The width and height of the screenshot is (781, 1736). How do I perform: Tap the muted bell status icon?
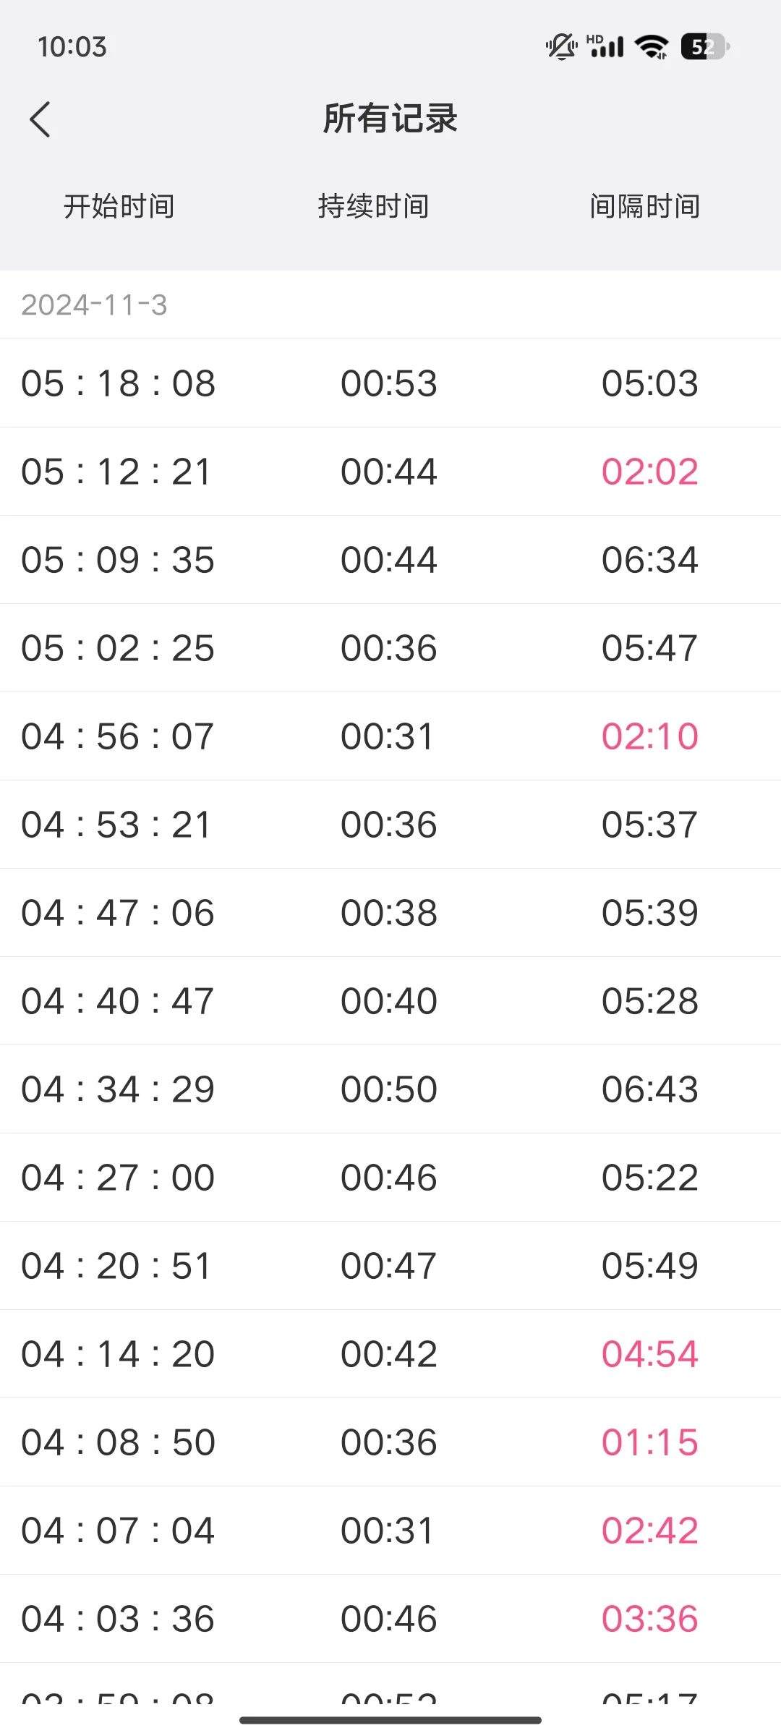point(560,47)
